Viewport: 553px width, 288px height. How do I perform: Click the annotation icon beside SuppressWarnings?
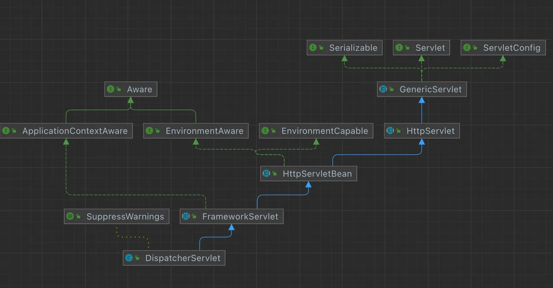tap(70, 216)
